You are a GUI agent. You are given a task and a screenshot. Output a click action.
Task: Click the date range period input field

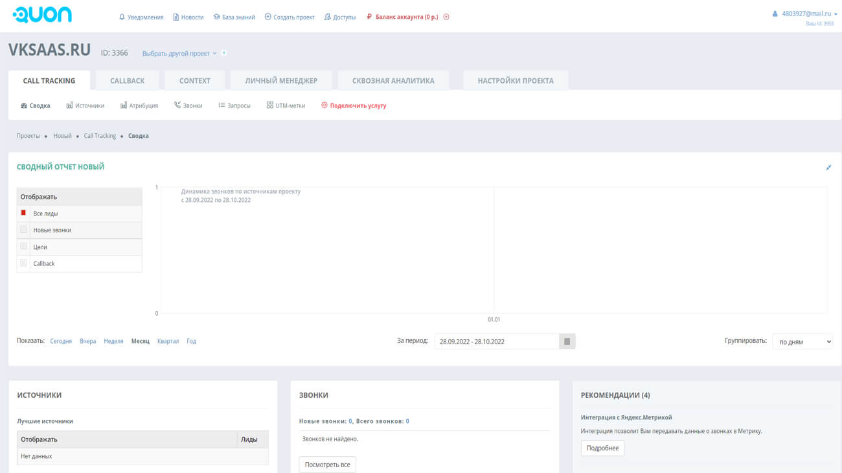496,342
